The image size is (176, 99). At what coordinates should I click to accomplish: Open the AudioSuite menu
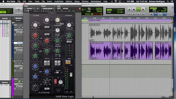(x=59, y=1)
